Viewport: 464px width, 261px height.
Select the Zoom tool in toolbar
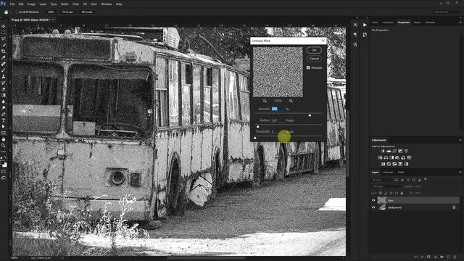(4, 146)
